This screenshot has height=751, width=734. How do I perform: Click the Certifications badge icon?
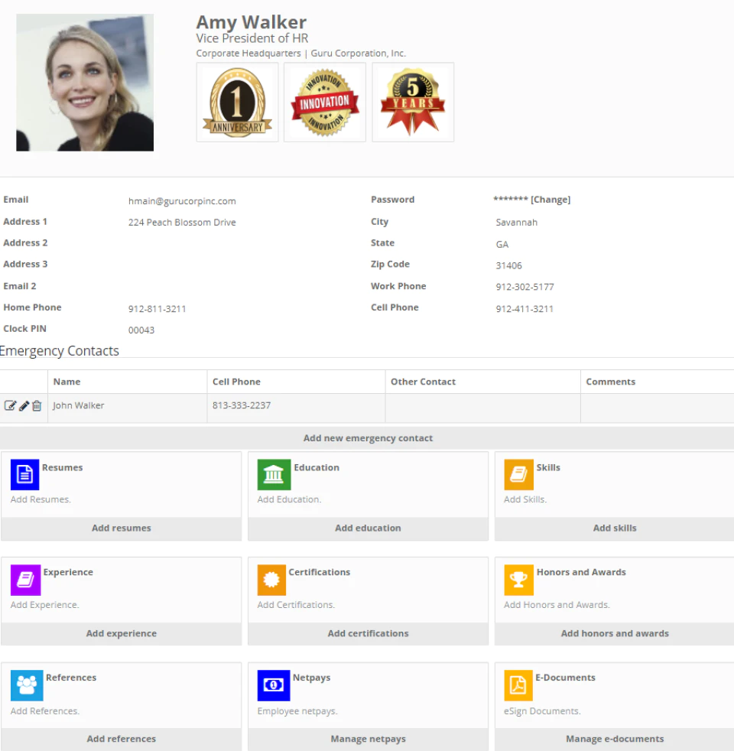tap(271, 580)
